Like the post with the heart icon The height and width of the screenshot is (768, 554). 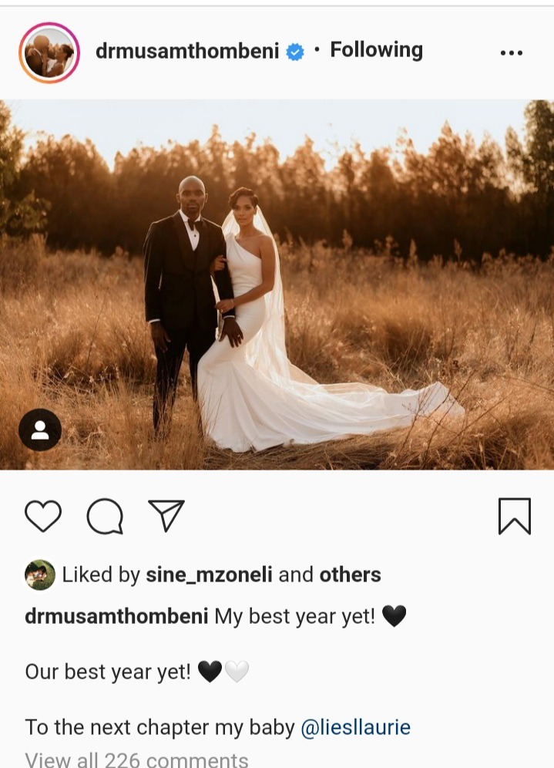coord(43,516)
